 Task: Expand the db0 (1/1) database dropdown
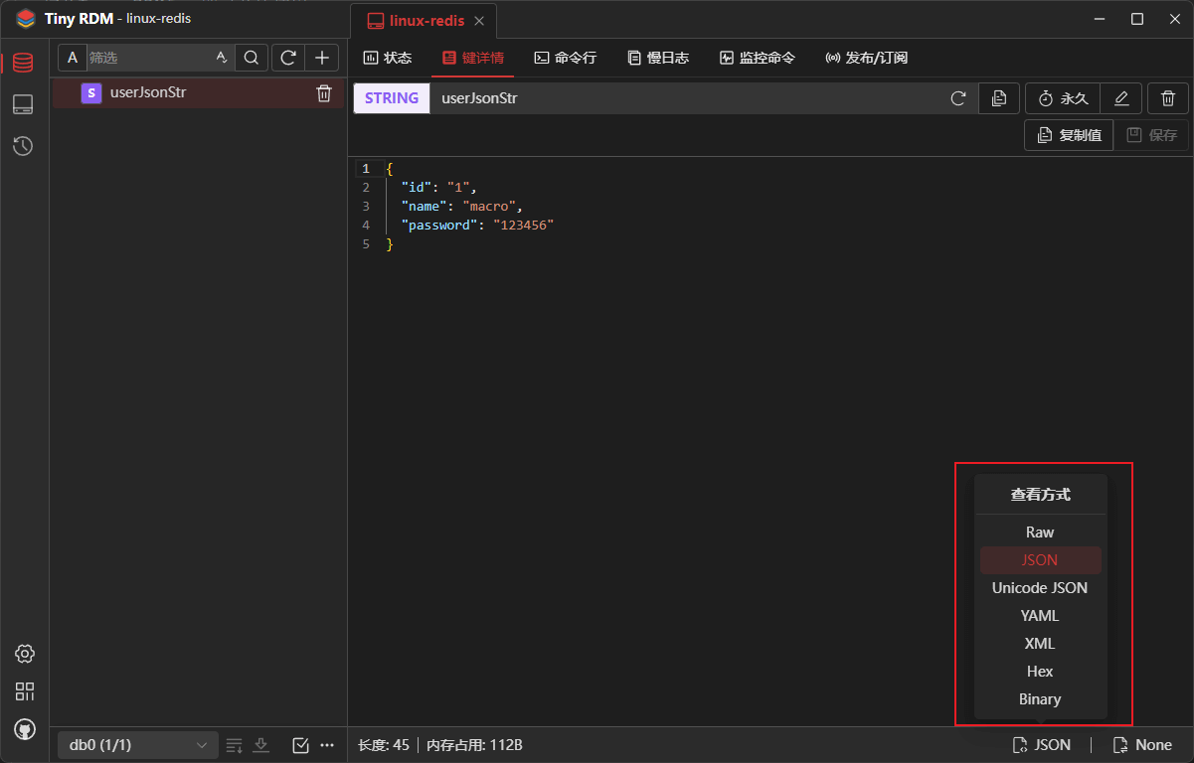(x=137, y=745)
